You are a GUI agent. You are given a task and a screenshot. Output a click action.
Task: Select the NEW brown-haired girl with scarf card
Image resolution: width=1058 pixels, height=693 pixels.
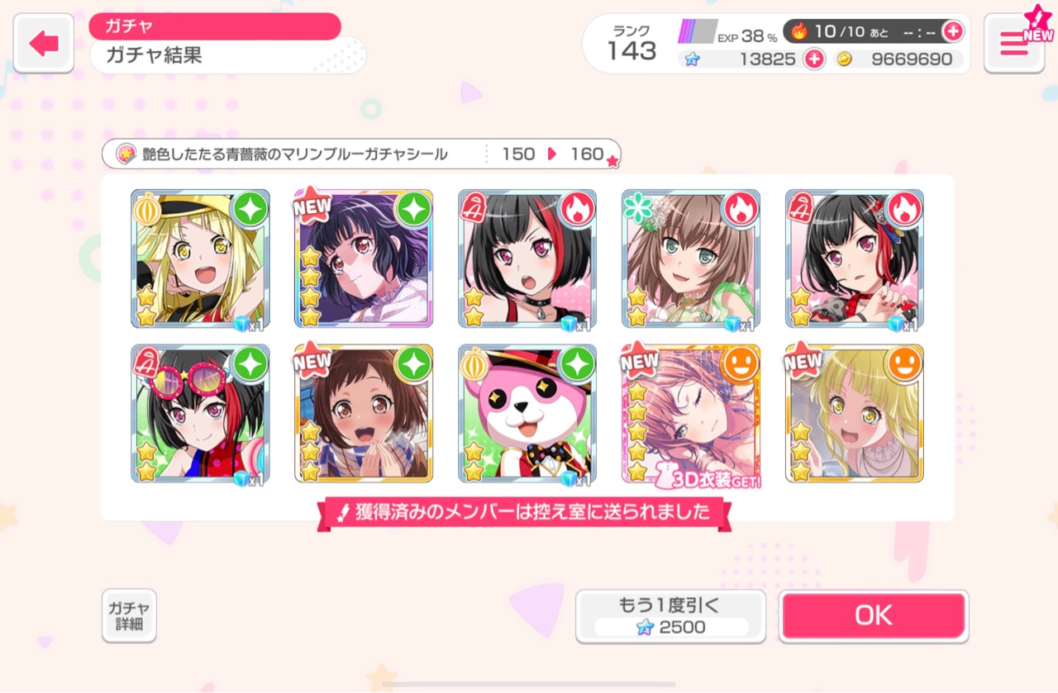364,414
